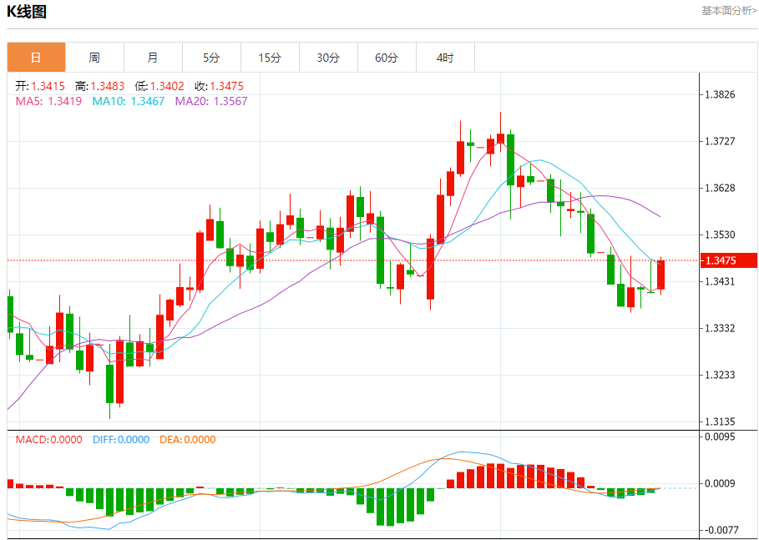Screen dimensions: 759x540
Task: Open the 15分 timeframe tab
Action: (x=270, y=58)
